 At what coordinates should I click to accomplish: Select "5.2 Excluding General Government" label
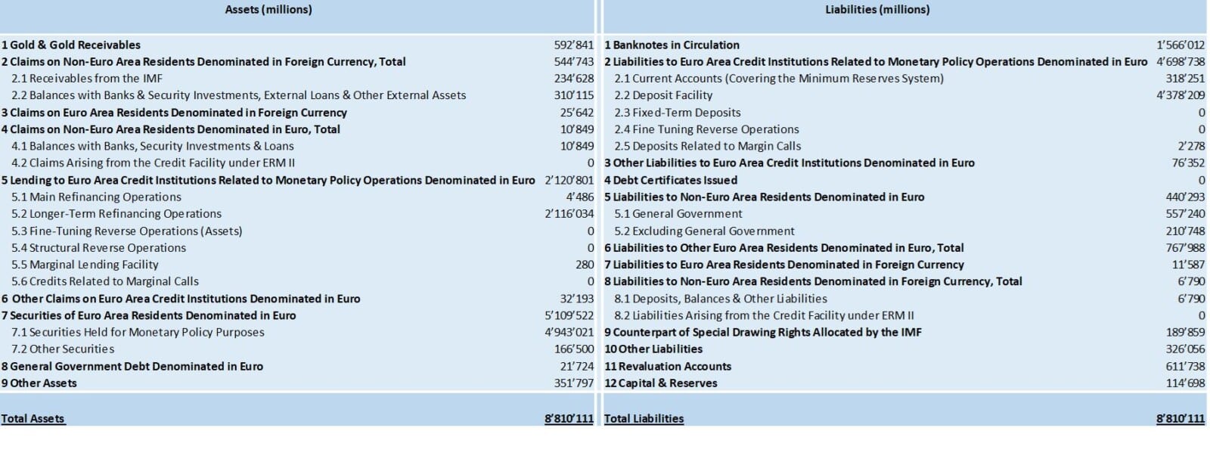[x=705, y=231]
